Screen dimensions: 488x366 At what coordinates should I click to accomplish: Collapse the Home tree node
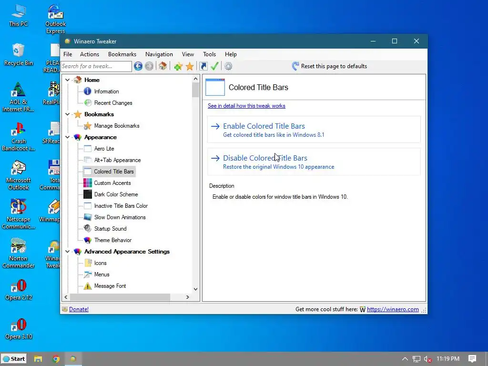pos(67,80)
